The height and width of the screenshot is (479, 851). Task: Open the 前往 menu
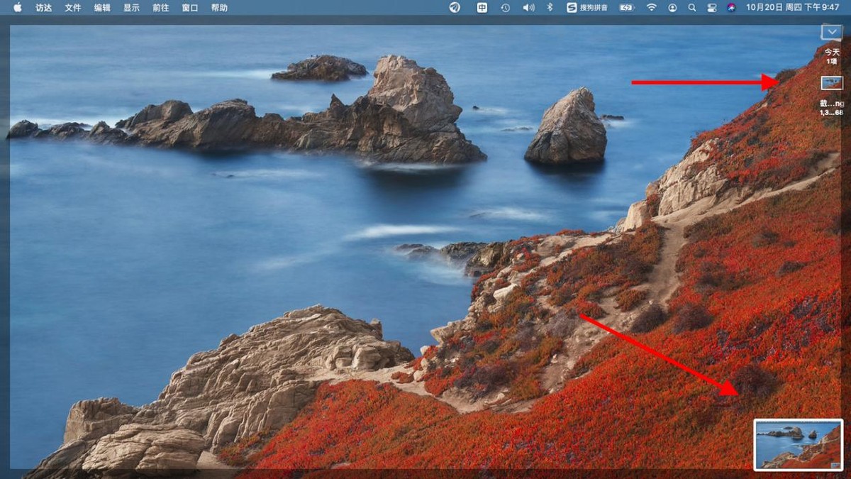coord(160,8)
